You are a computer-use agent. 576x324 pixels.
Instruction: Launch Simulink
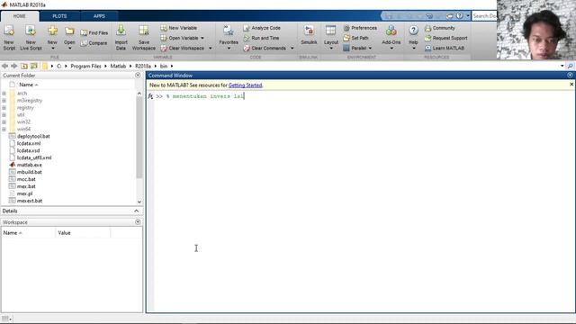tap(309, 36)
